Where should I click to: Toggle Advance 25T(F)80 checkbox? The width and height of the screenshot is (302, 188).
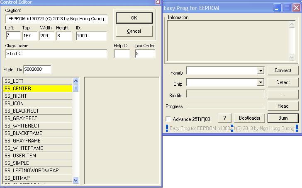coord(168,119)
